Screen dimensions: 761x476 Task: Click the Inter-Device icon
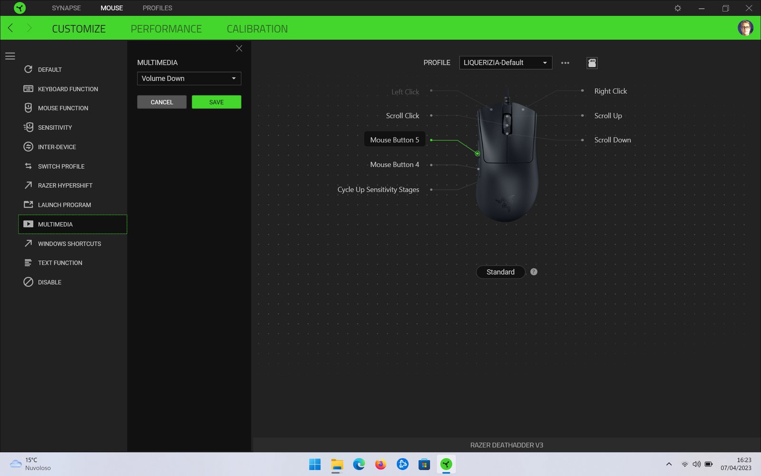click(28, 147)
